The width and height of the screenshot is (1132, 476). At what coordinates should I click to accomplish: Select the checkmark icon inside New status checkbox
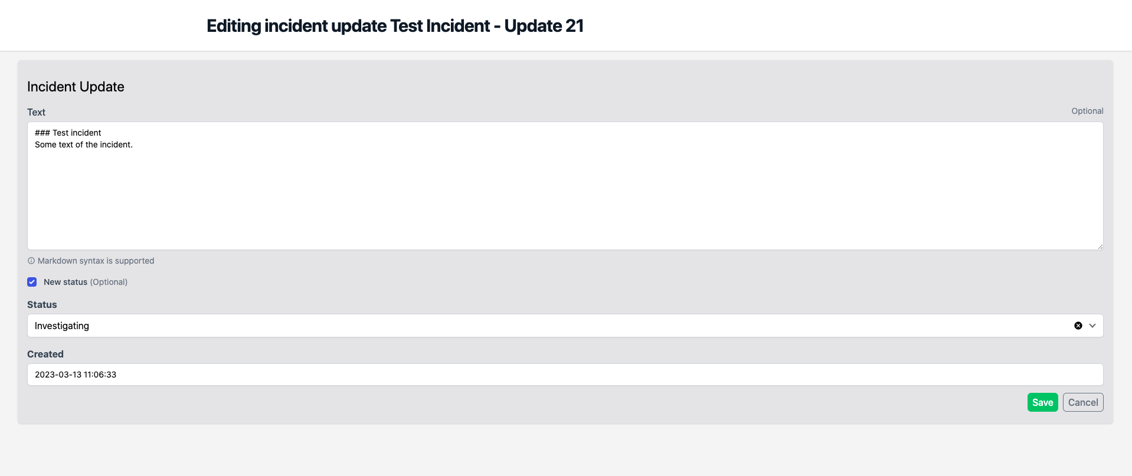32,281
